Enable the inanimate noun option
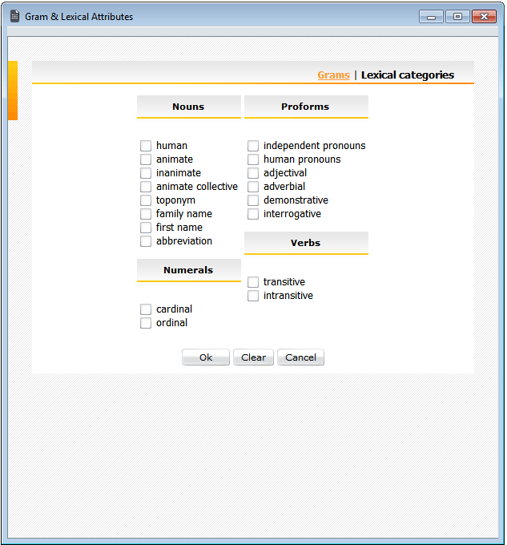Viewport: 507px width, 545px height. click(x=146, y=173)
